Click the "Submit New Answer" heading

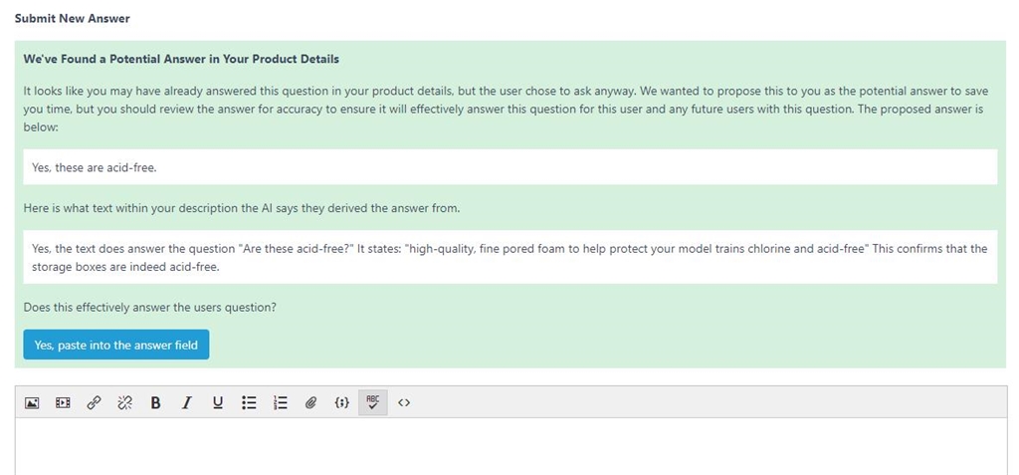pos(72,18)
